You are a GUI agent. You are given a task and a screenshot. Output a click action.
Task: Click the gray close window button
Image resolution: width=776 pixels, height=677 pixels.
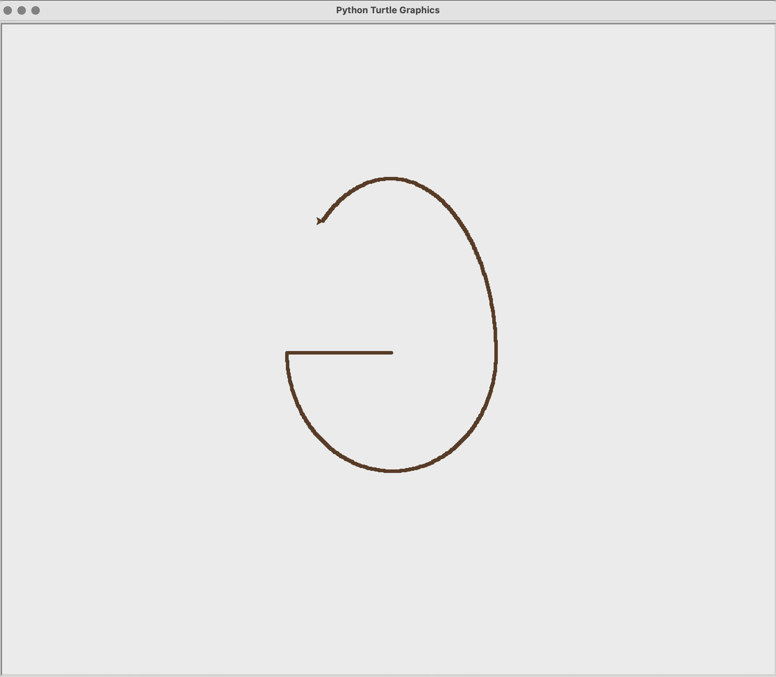click(x=8, y=10)
